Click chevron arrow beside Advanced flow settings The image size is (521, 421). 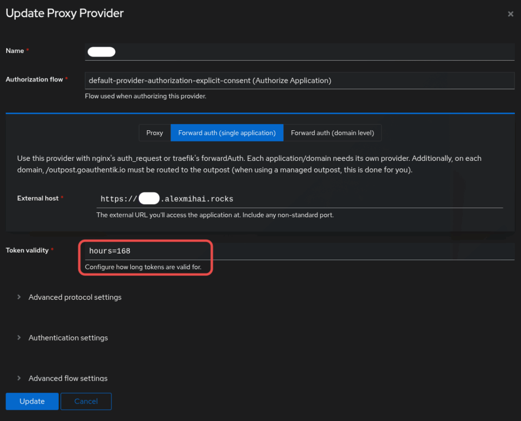click(x=19, y=378)
